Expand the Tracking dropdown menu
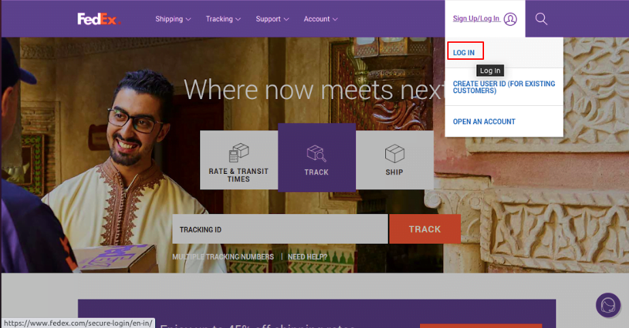 pos(223,19)
